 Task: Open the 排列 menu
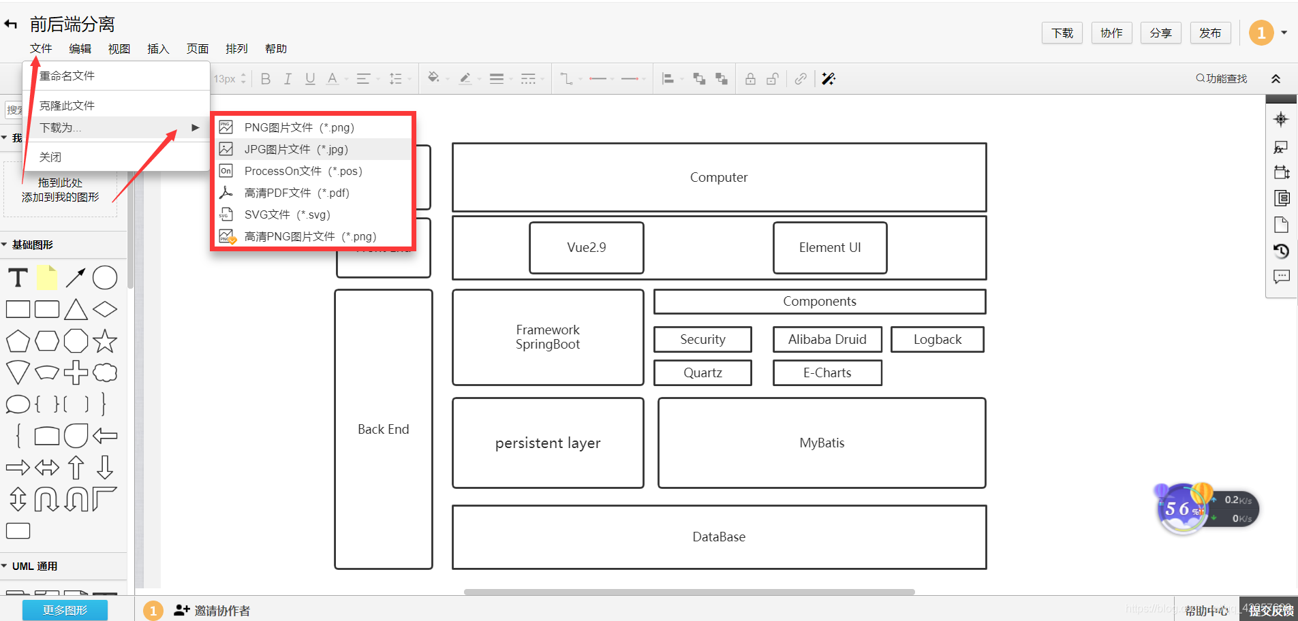coord(236,49)
